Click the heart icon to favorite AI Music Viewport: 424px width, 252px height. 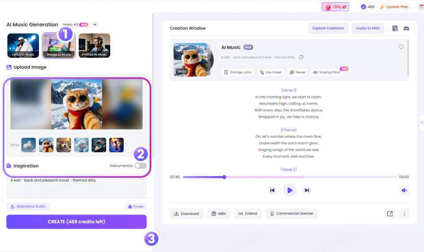point(401,47)
